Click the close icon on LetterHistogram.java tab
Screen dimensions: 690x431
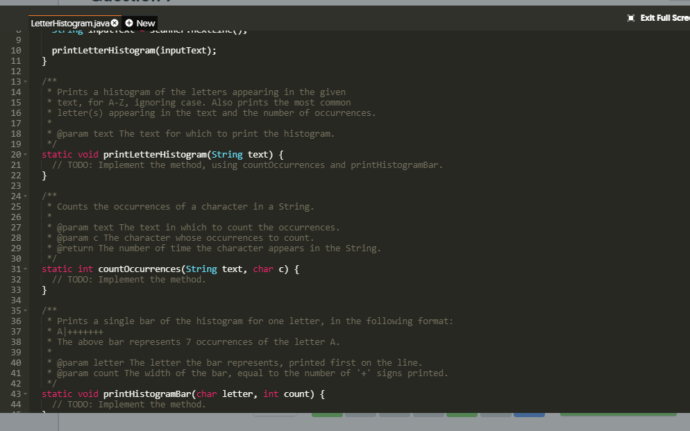tap(116, 23)
